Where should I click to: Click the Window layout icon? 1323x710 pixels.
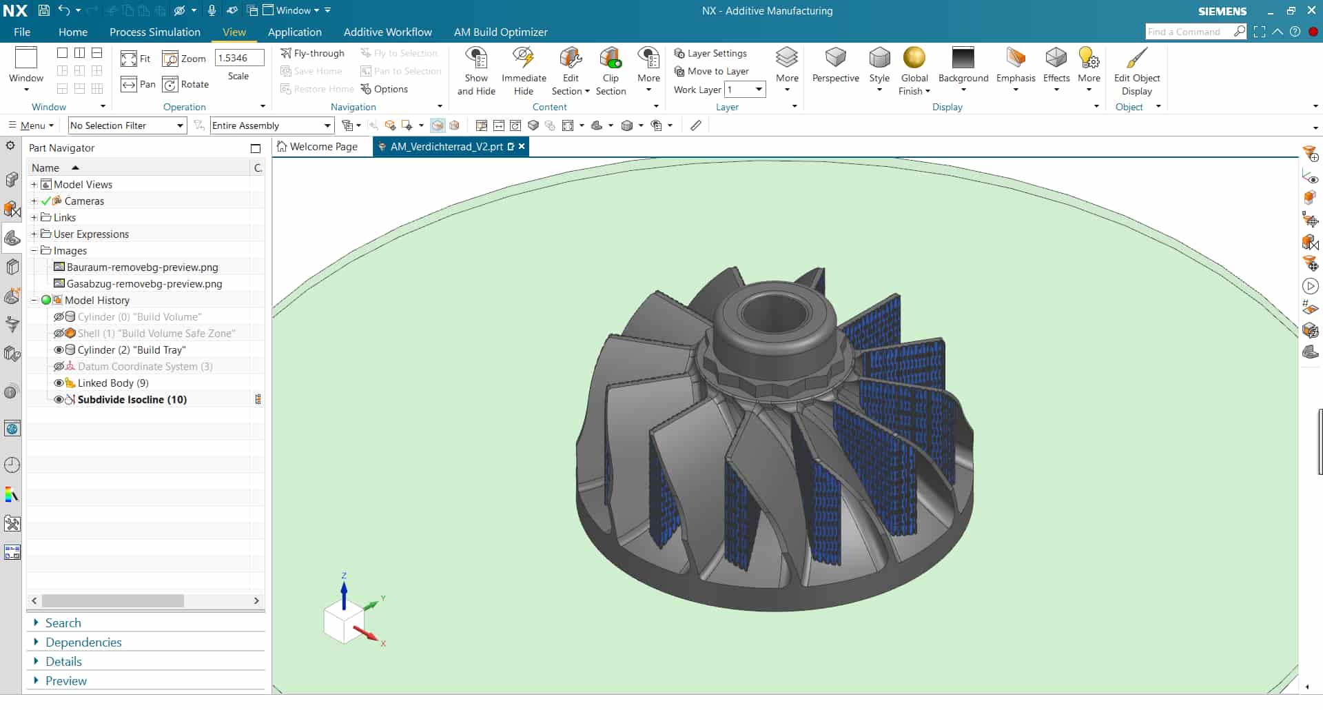[x=26, y=59]
